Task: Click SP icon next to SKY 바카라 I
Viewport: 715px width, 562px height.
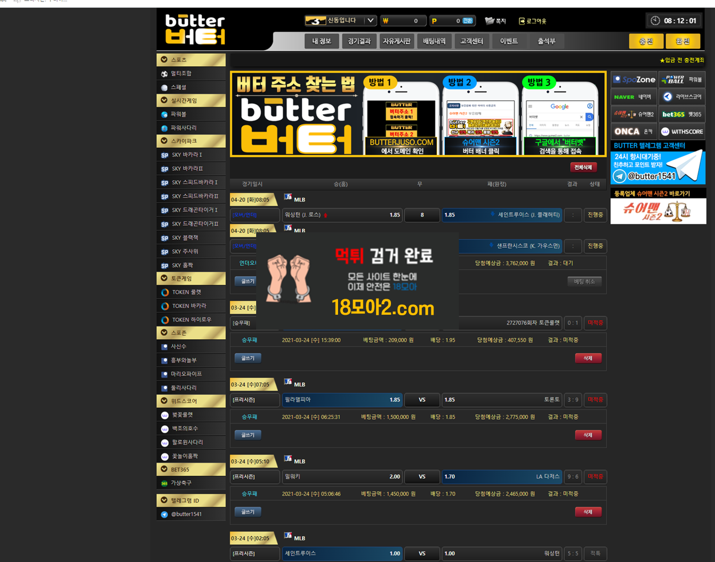Action: 165,155
